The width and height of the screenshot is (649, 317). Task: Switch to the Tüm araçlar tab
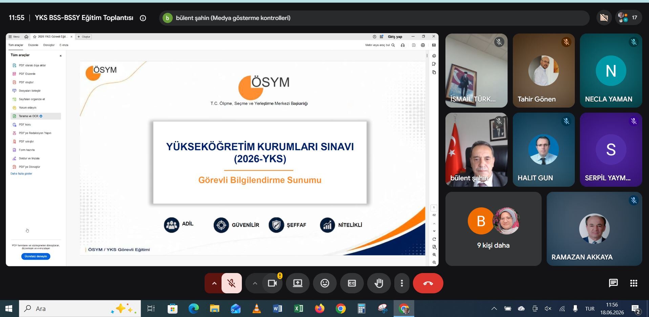click(x=16, y=45)
